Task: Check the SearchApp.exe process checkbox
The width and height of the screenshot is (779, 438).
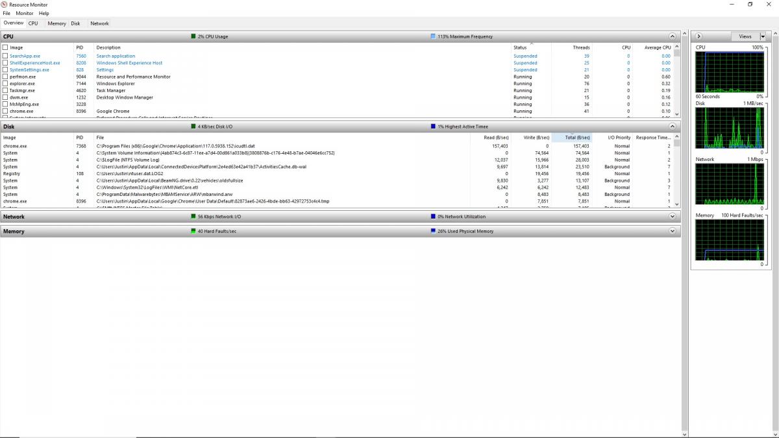Action: click(5, 56)
